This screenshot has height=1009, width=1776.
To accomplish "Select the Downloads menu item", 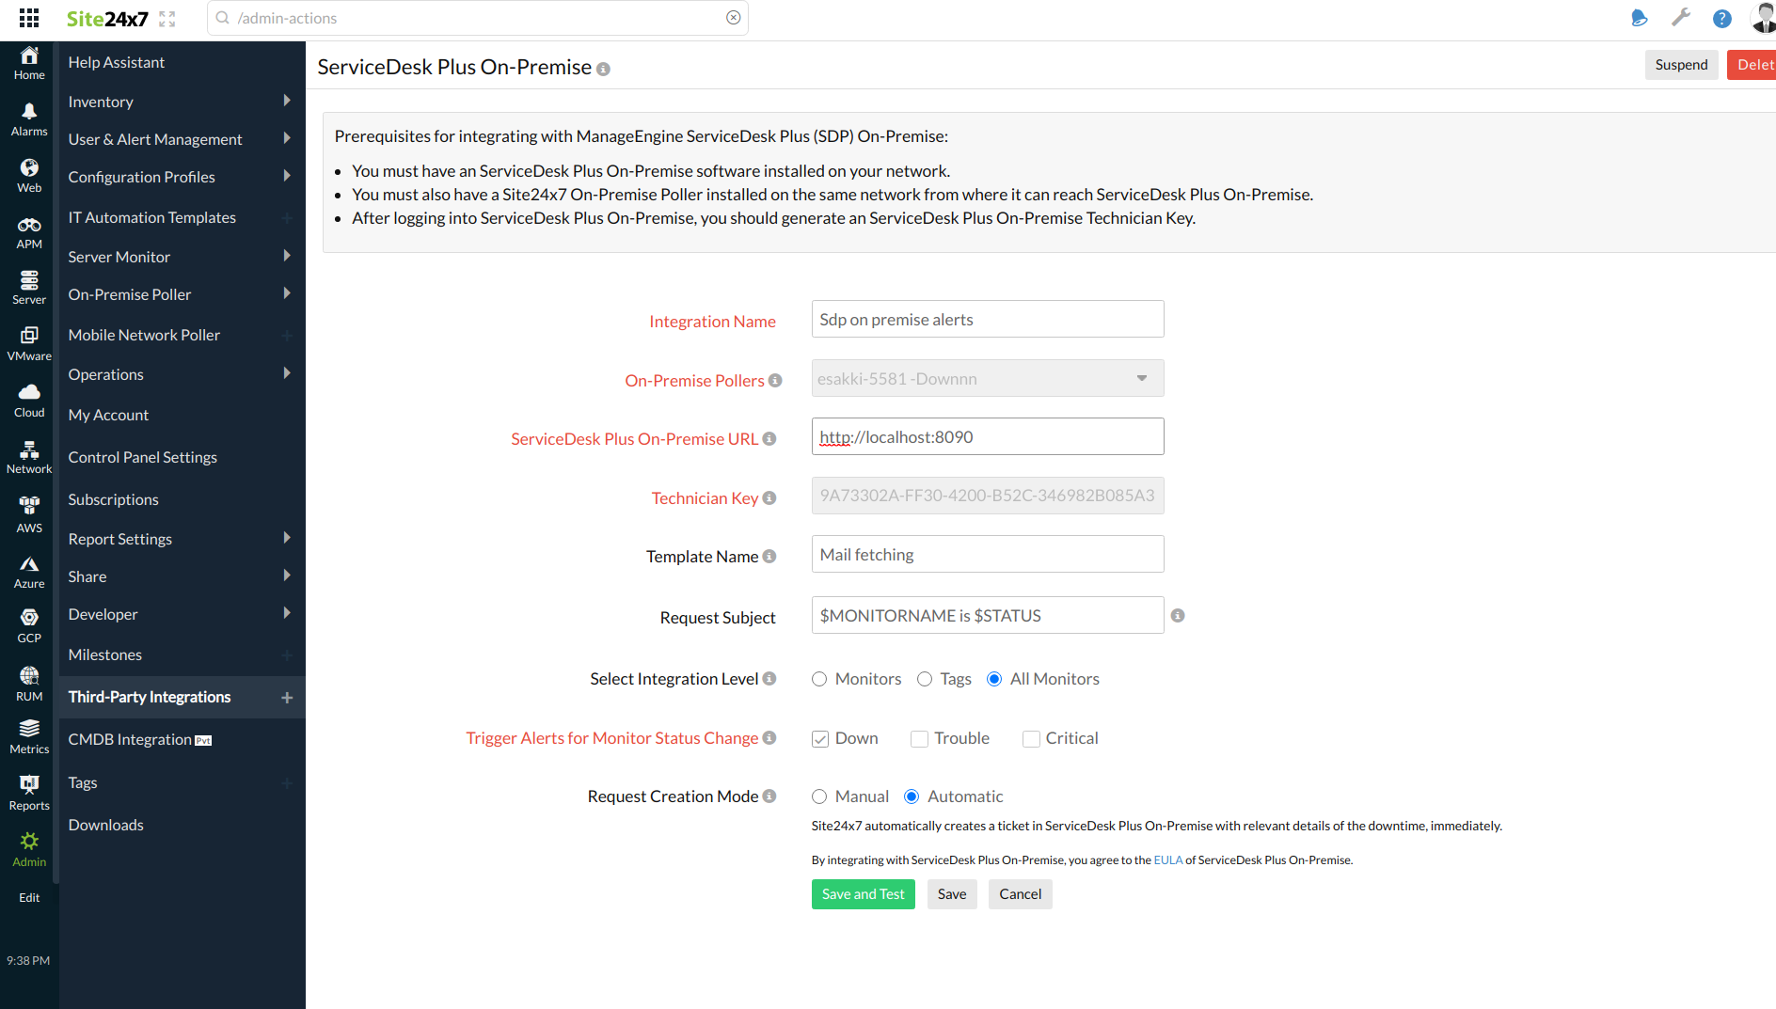I will (105, 825).
